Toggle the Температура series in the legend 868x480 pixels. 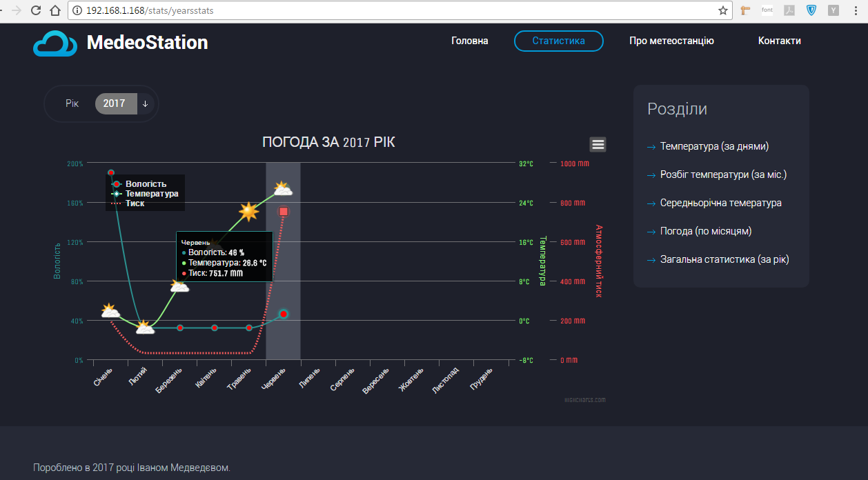coord(151,194)
